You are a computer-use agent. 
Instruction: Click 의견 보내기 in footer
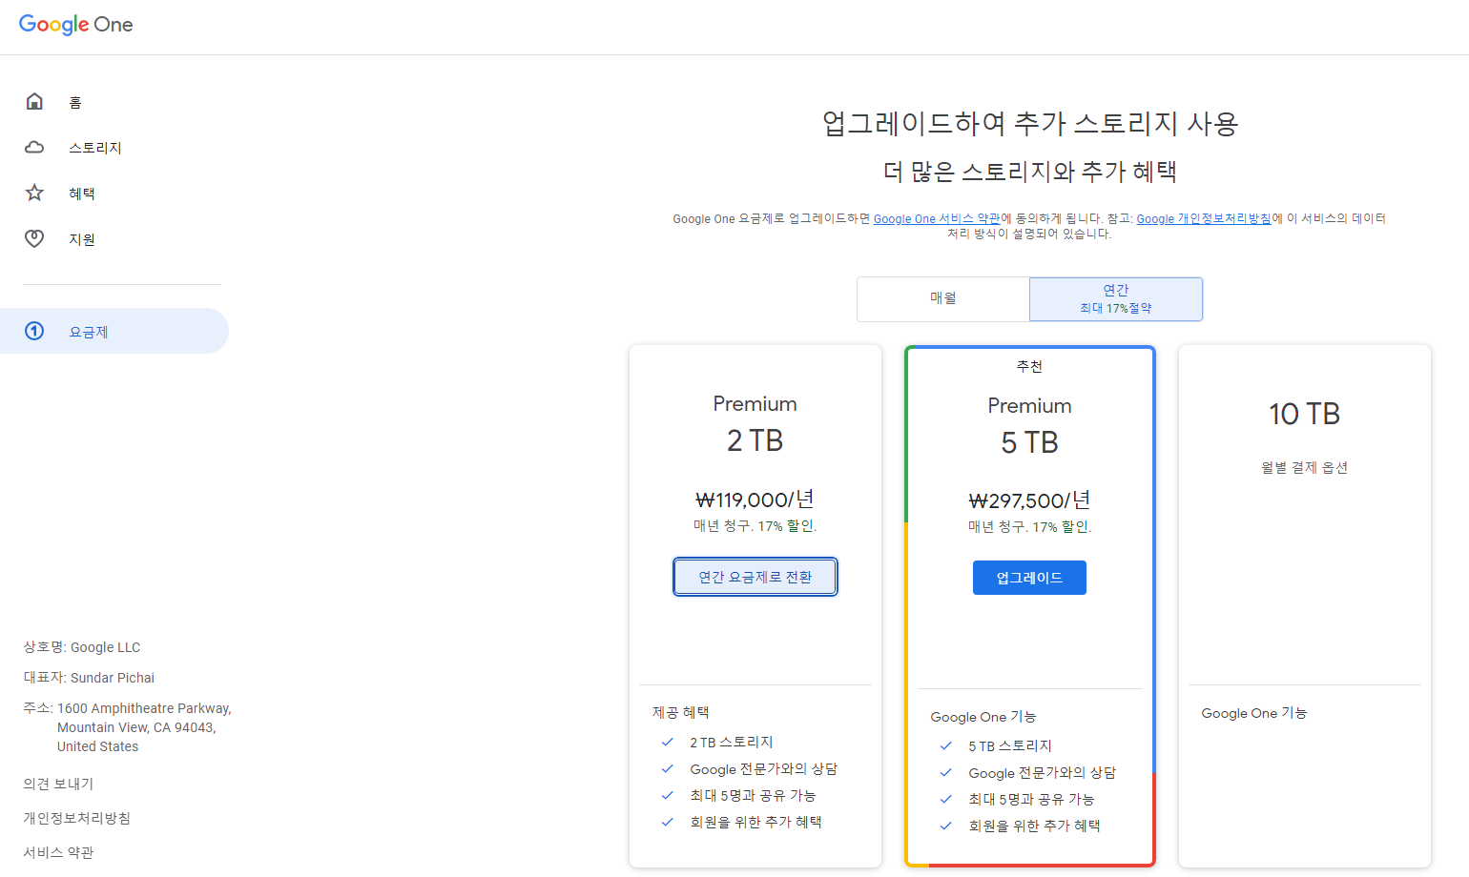58,784
